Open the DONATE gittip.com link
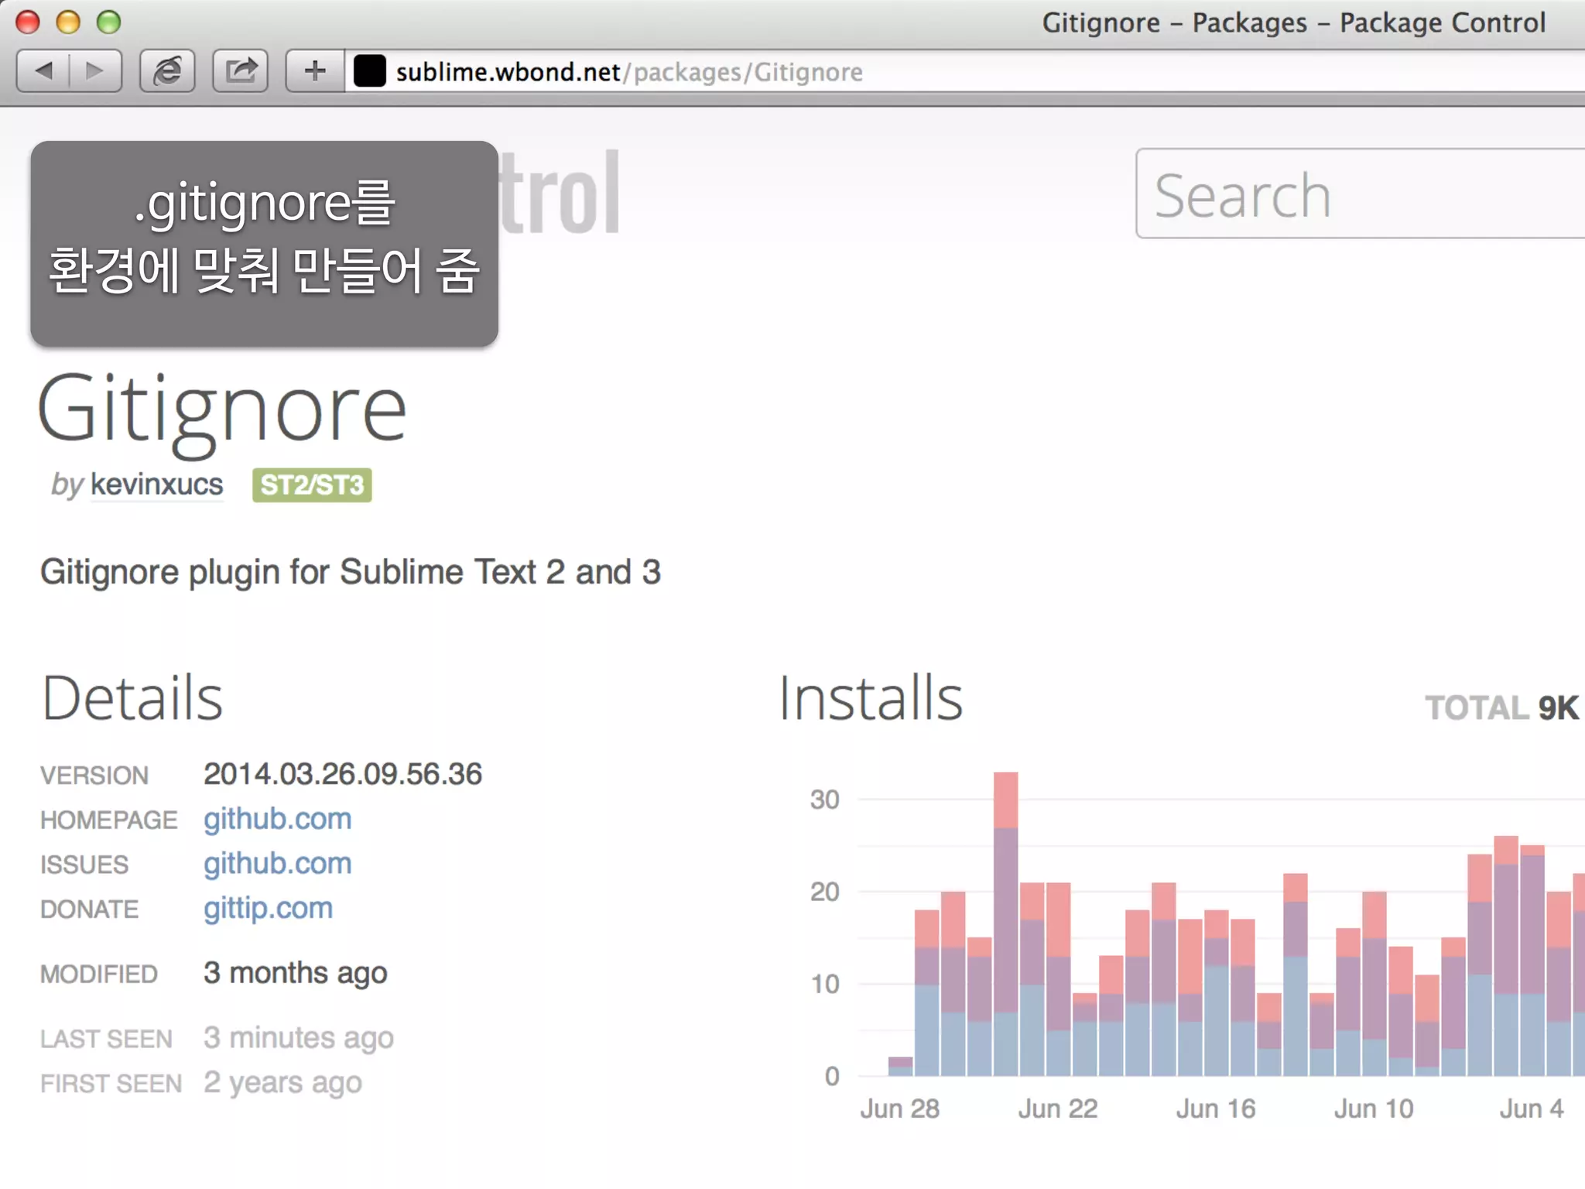 (x=269, y=909)
